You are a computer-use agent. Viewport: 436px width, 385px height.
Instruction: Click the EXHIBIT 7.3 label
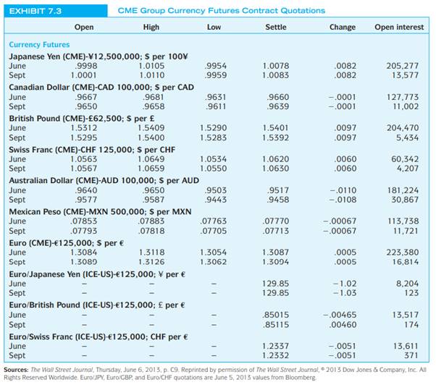[x=35, y=11]
